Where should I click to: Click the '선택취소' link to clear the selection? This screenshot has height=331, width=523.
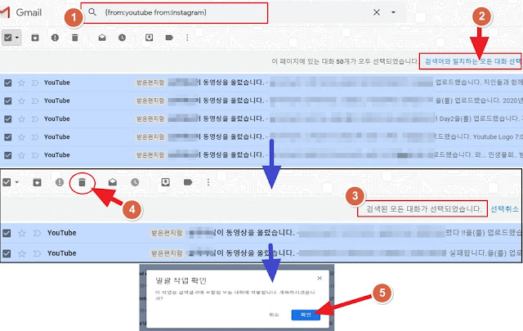click(x=505, y=209)
